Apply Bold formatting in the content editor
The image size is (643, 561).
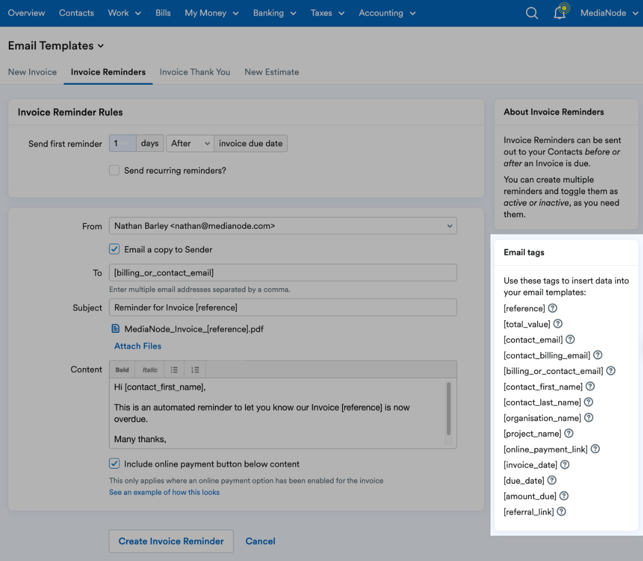(122, 369)
